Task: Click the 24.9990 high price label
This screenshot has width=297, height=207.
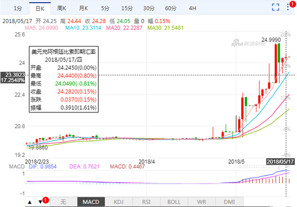Action: tap(271, 40)
